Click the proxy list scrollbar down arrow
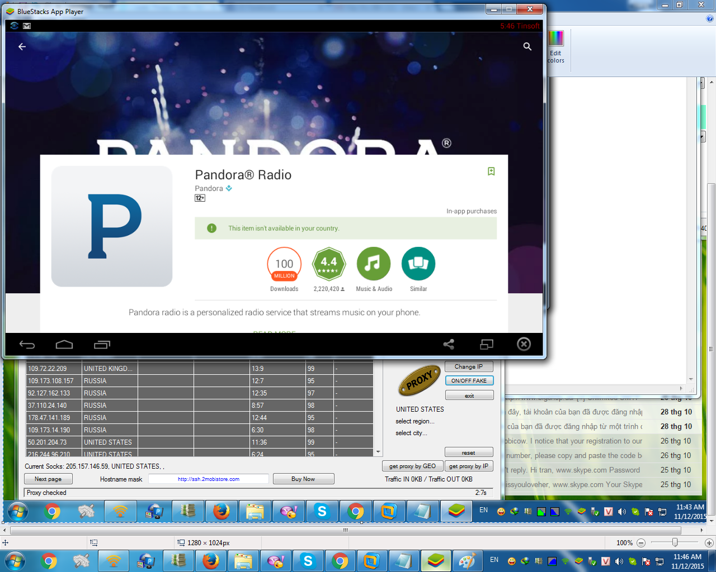The image size is (716, 572). 378,452
